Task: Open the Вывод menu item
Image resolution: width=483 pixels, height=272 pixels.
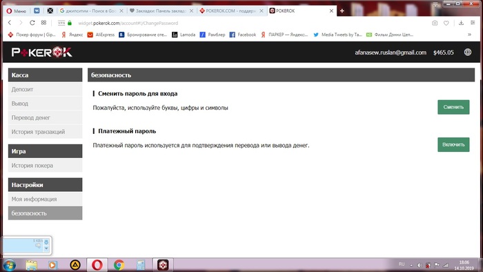Action: coord(45,104)
